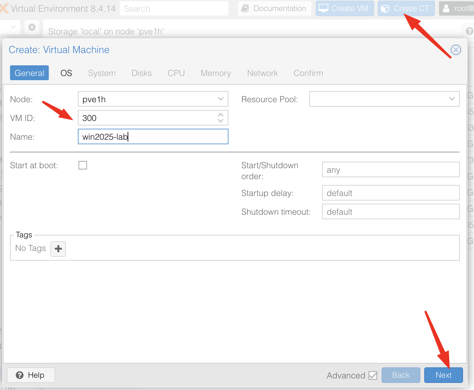Close the Create Virtual Machine dialog
Image resolution: width=474 pixels, height=390 pixels.
click(456, 50)
